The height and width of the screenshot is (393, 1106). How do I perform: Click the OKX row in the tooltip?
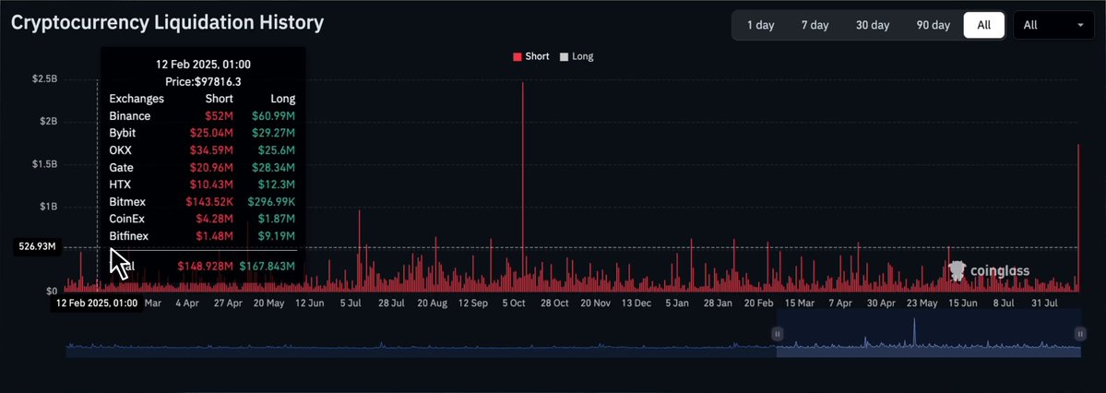202,150
